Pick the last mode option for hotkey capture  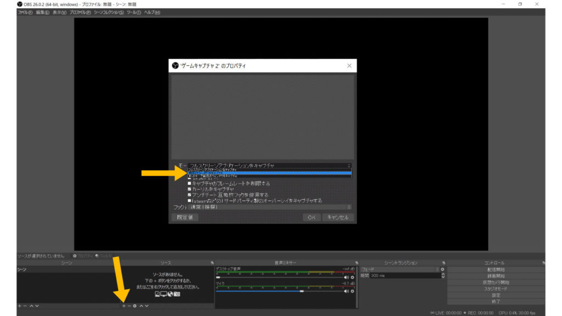(269, 176)
